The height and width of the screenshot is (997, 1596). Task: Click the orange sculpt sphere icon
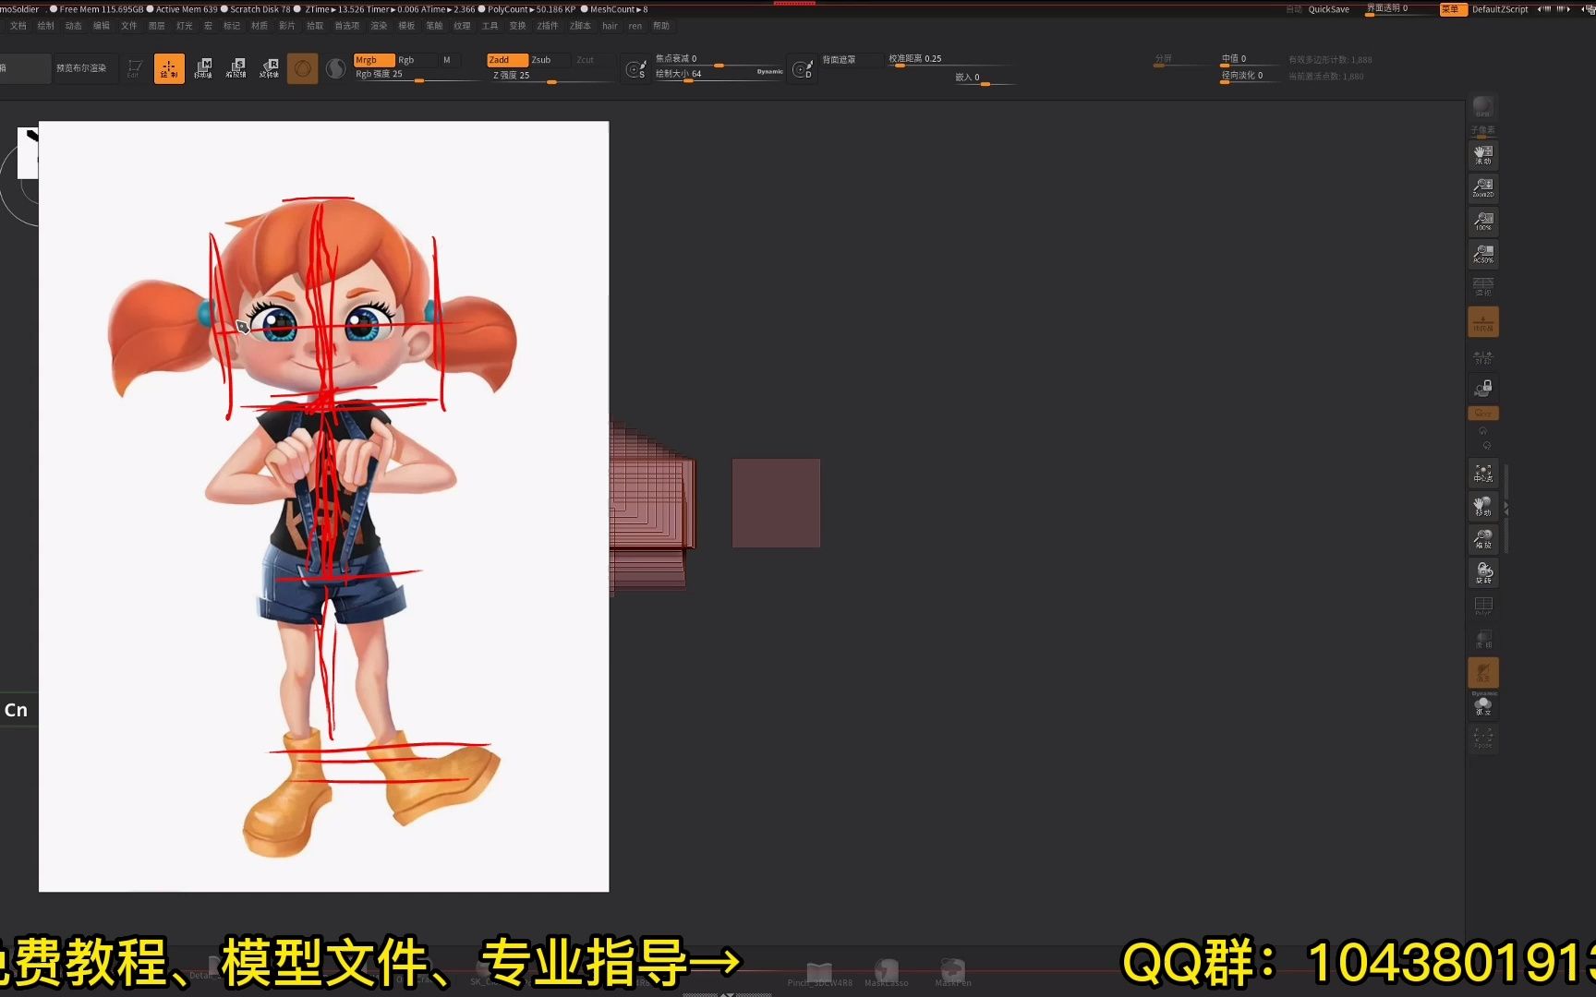click(x=303, y=68)
